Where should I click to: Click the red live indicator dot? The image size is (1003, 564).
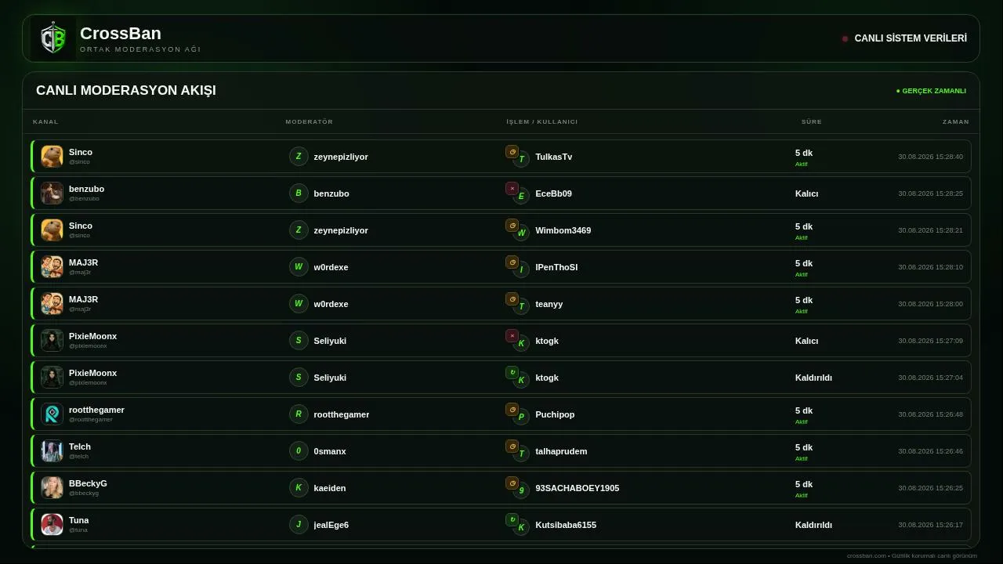click(x=845, y=38)
